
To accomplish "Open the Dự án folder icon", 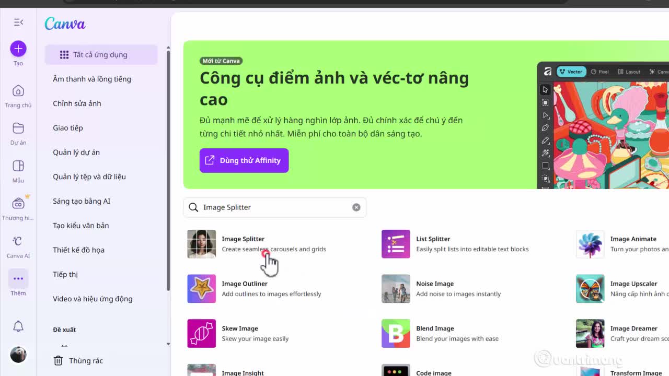I will [18, 128].
